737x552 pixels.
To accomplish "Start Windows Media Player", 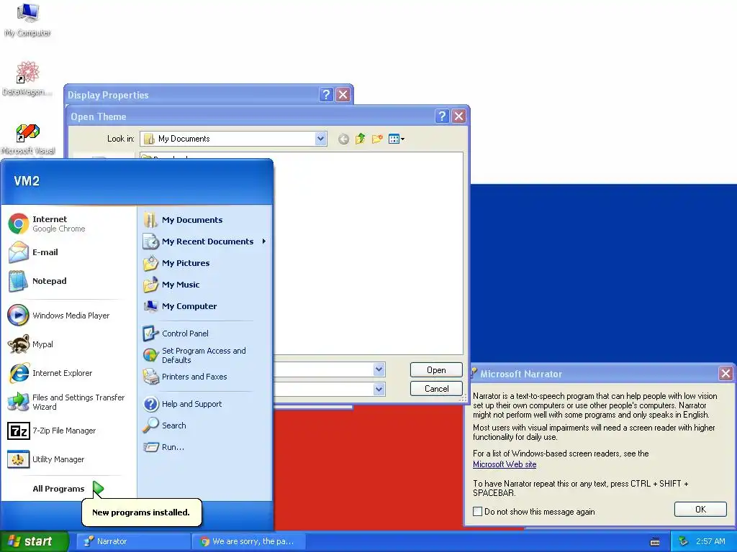I will [68, 316].
